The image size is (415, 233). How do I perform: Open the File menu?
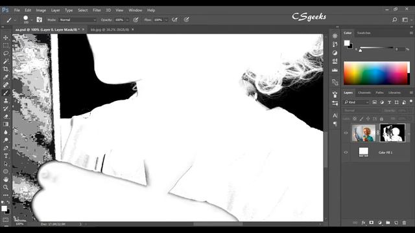17,10
